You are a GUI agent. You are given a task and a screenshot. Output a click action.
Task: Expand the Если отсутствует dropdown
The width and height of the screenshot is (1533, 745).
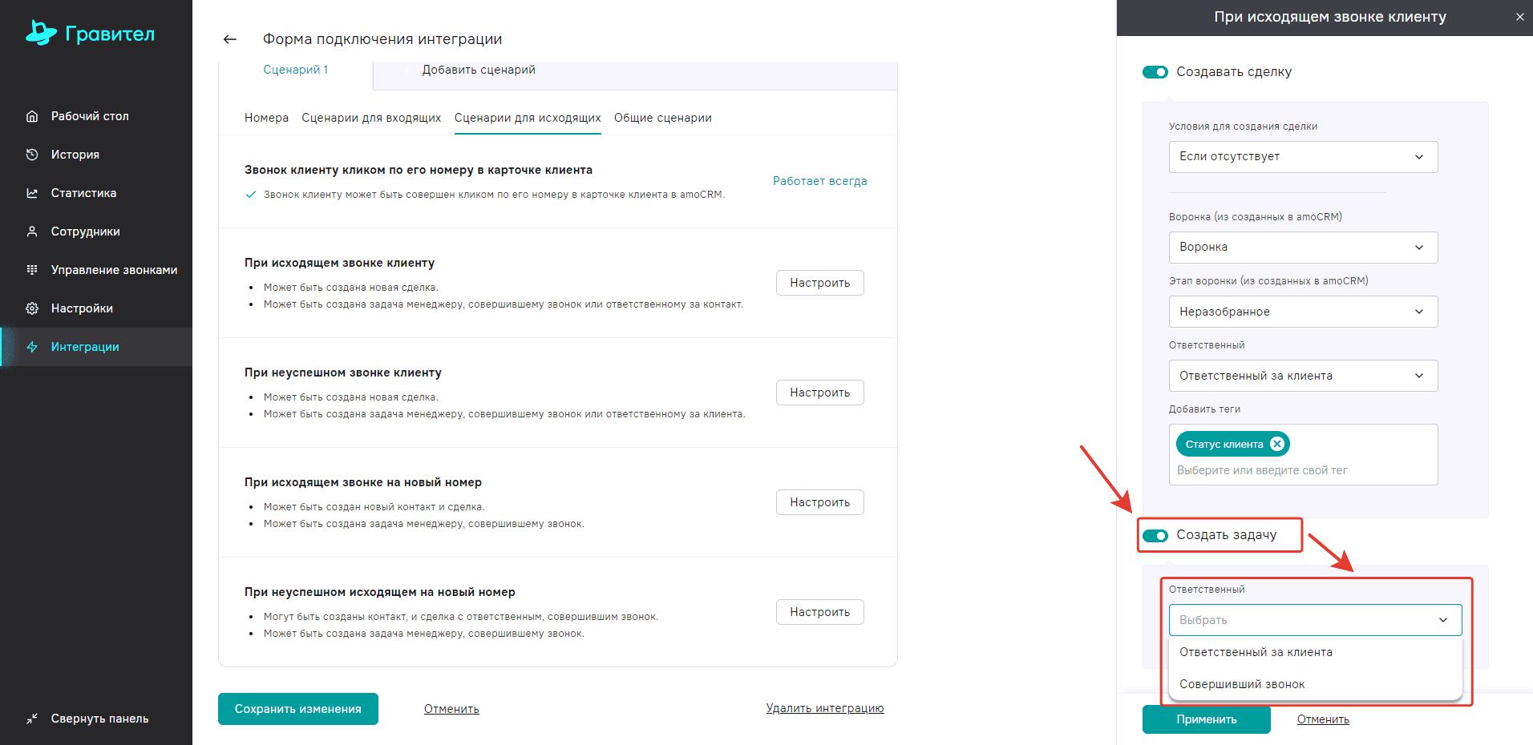point(1303,157)
